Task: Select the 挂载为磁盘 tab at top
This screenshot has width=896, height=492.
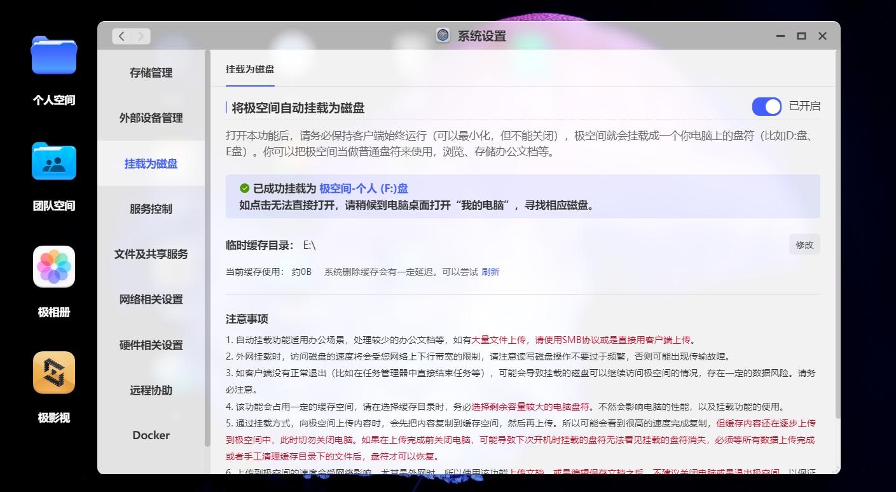Action: pyautogui.click(x=250, y=69)
